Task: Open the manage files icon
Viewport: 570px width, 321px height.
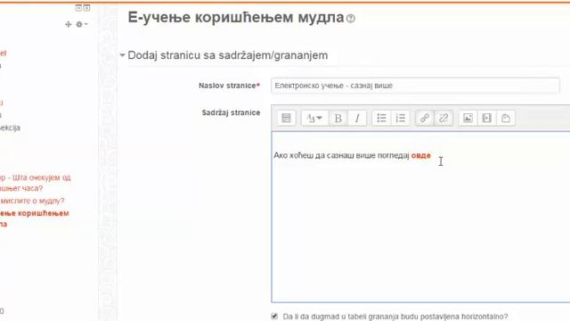Action: click(x=506, y=119)
